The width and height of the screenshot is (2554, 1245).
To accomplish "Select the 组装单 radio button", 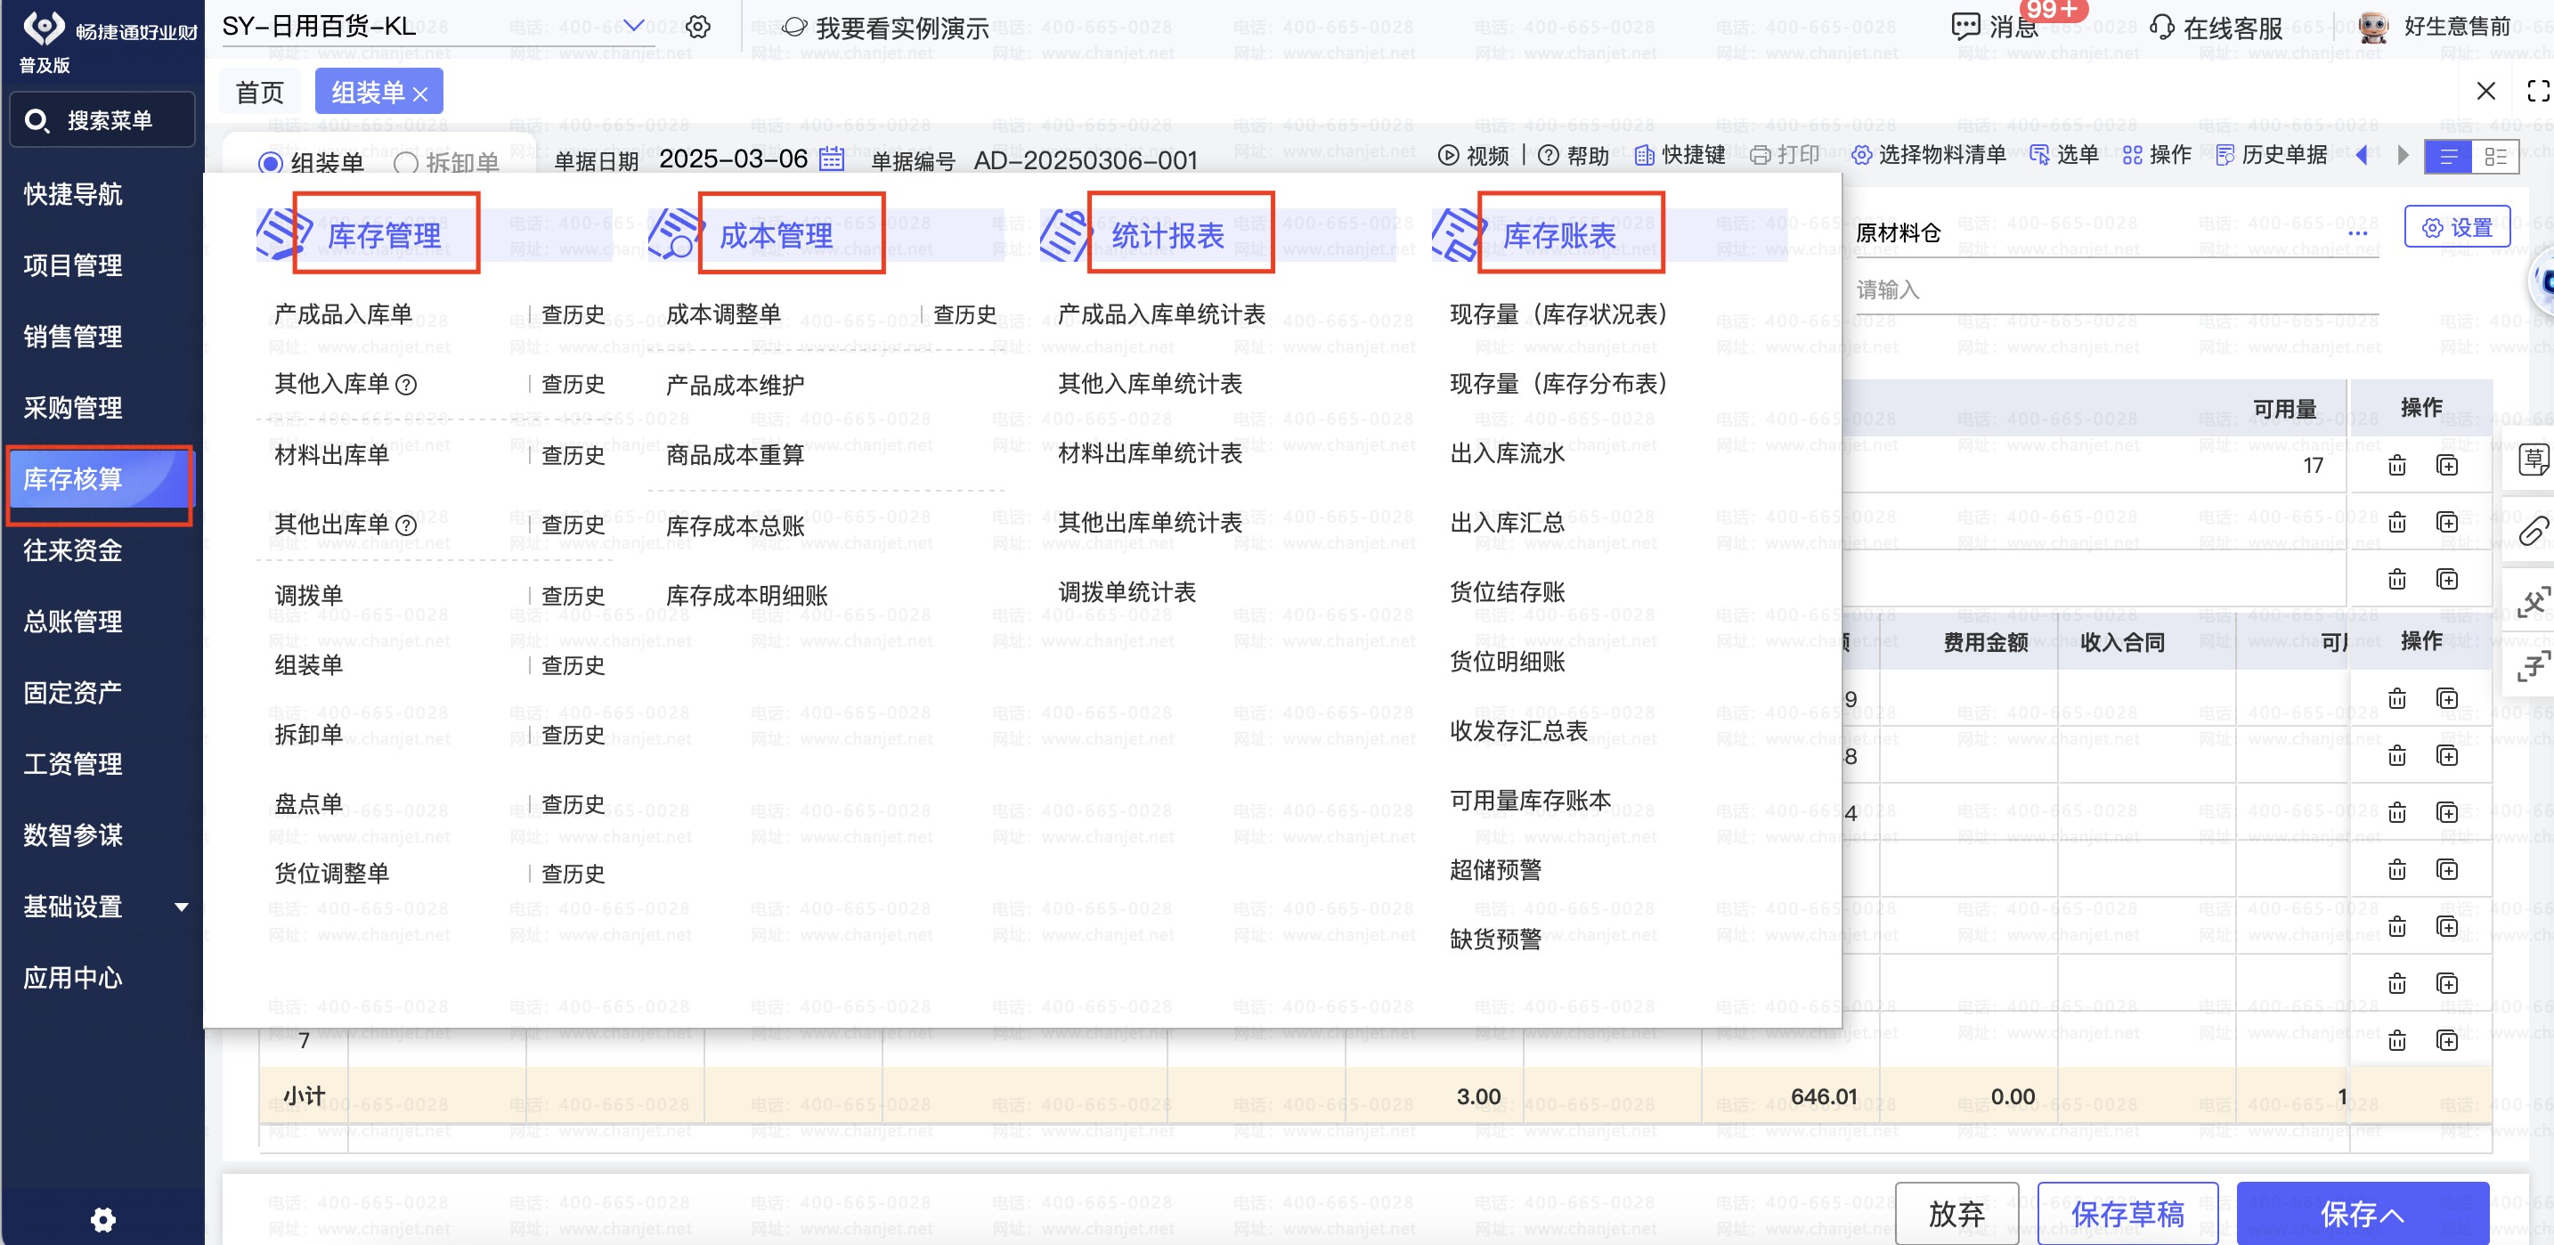I will [x=271, y=163].
